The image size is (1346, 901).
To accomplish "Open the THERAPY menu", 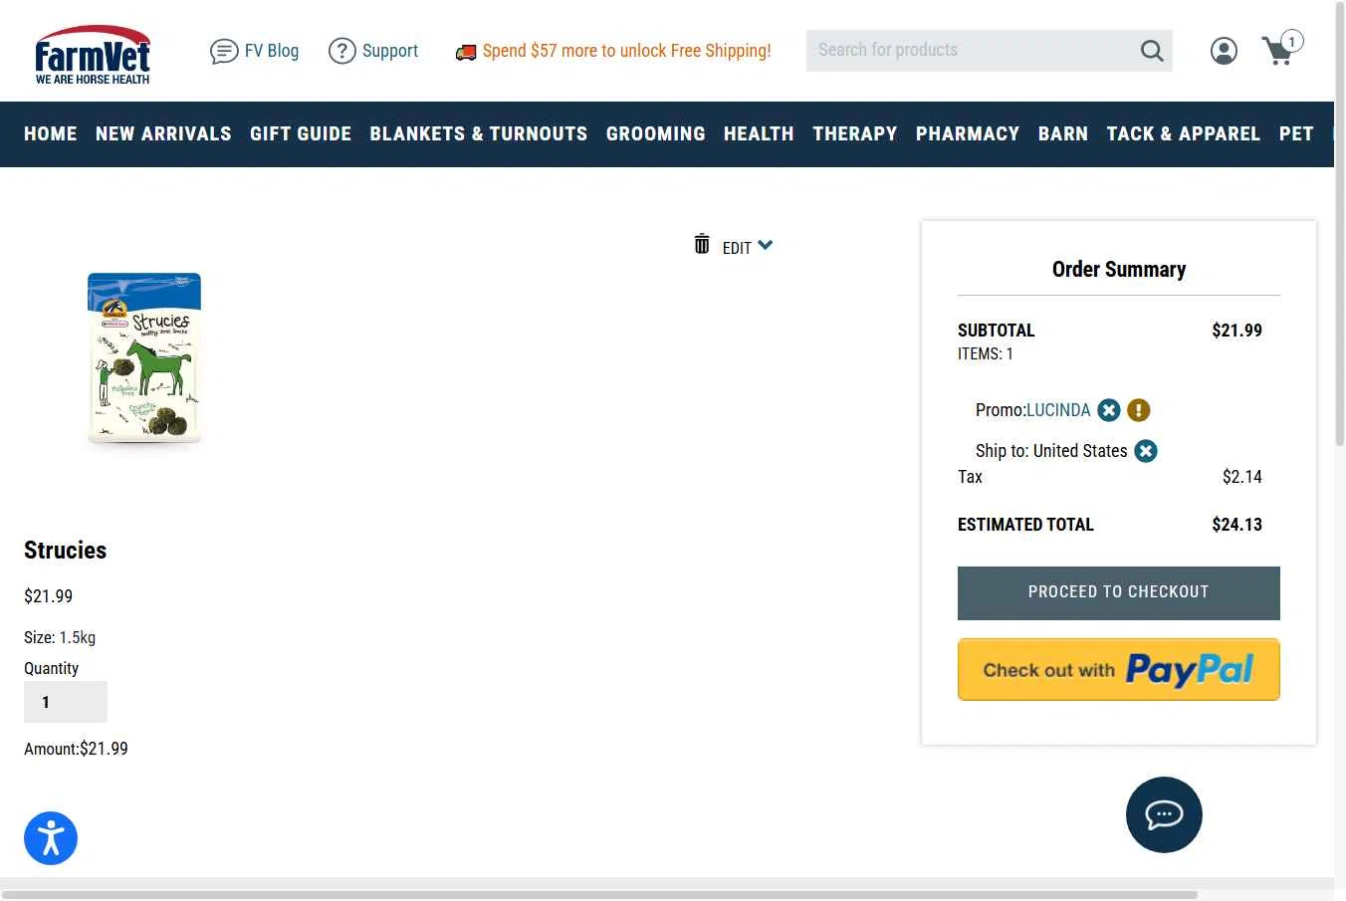I will [855, 133].
